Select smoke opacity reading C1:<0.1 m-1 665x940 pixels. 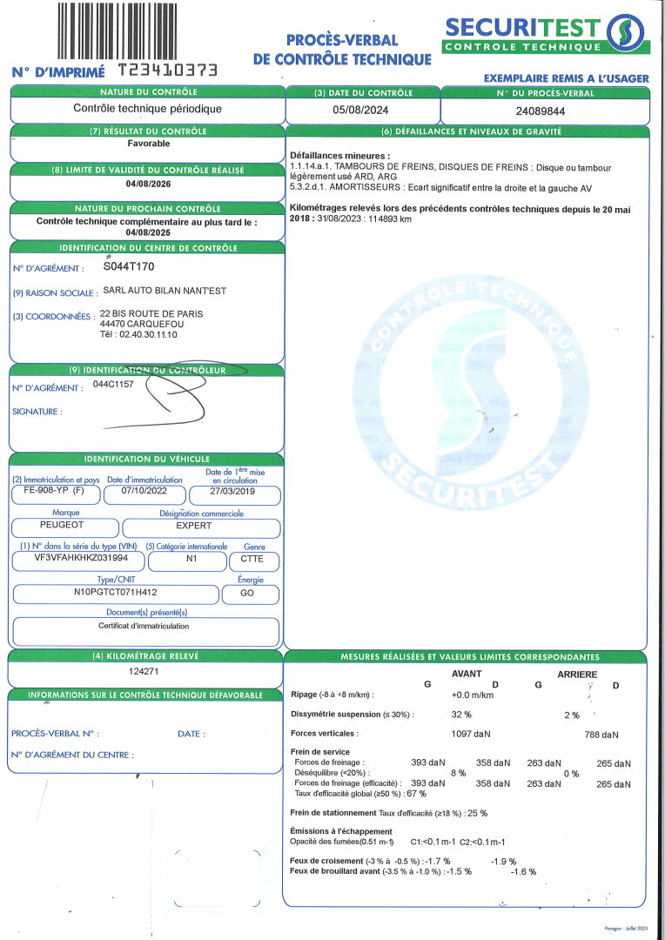(433, 843)
